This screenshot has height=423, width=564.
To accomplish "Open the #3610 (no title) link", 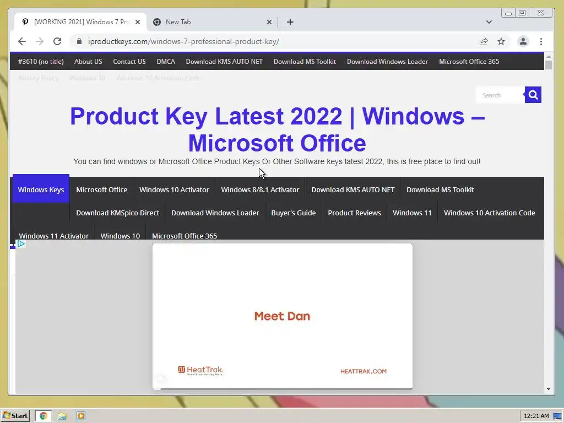I will click(x=41, y=62).
